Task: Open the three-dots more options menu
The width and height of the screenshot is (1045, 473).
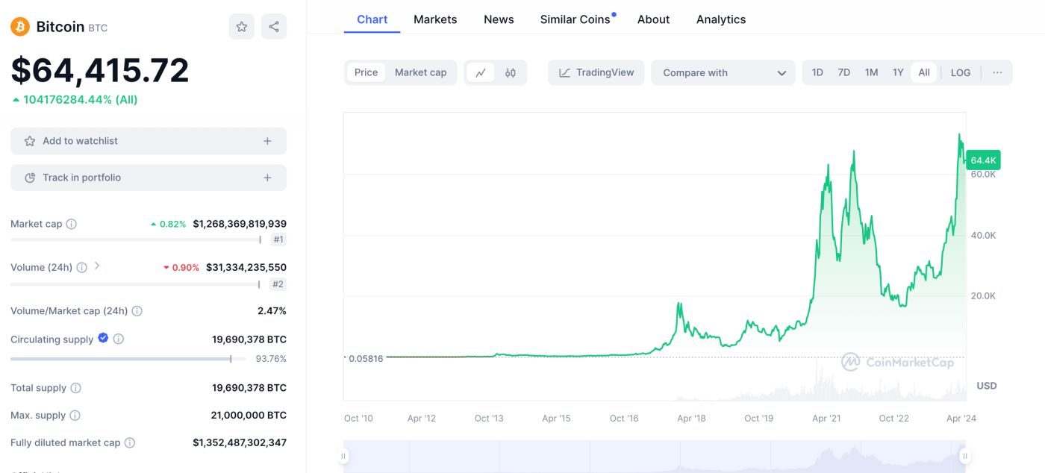Action: point(997,72)
